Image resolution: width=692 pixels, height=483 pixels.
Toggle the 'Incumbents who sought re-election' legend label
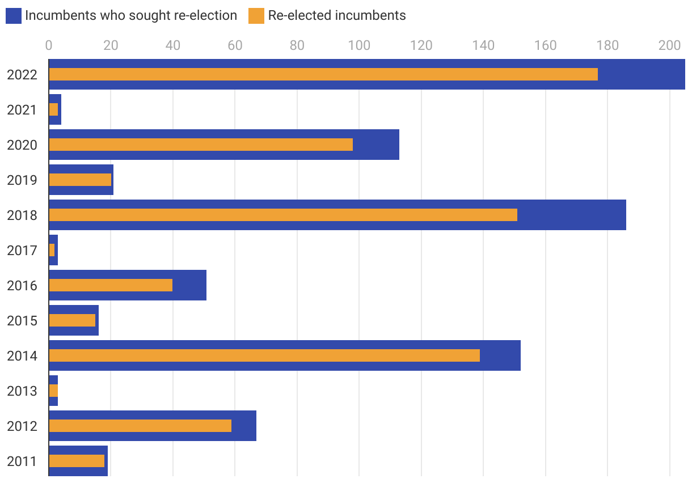click(131, 16)
